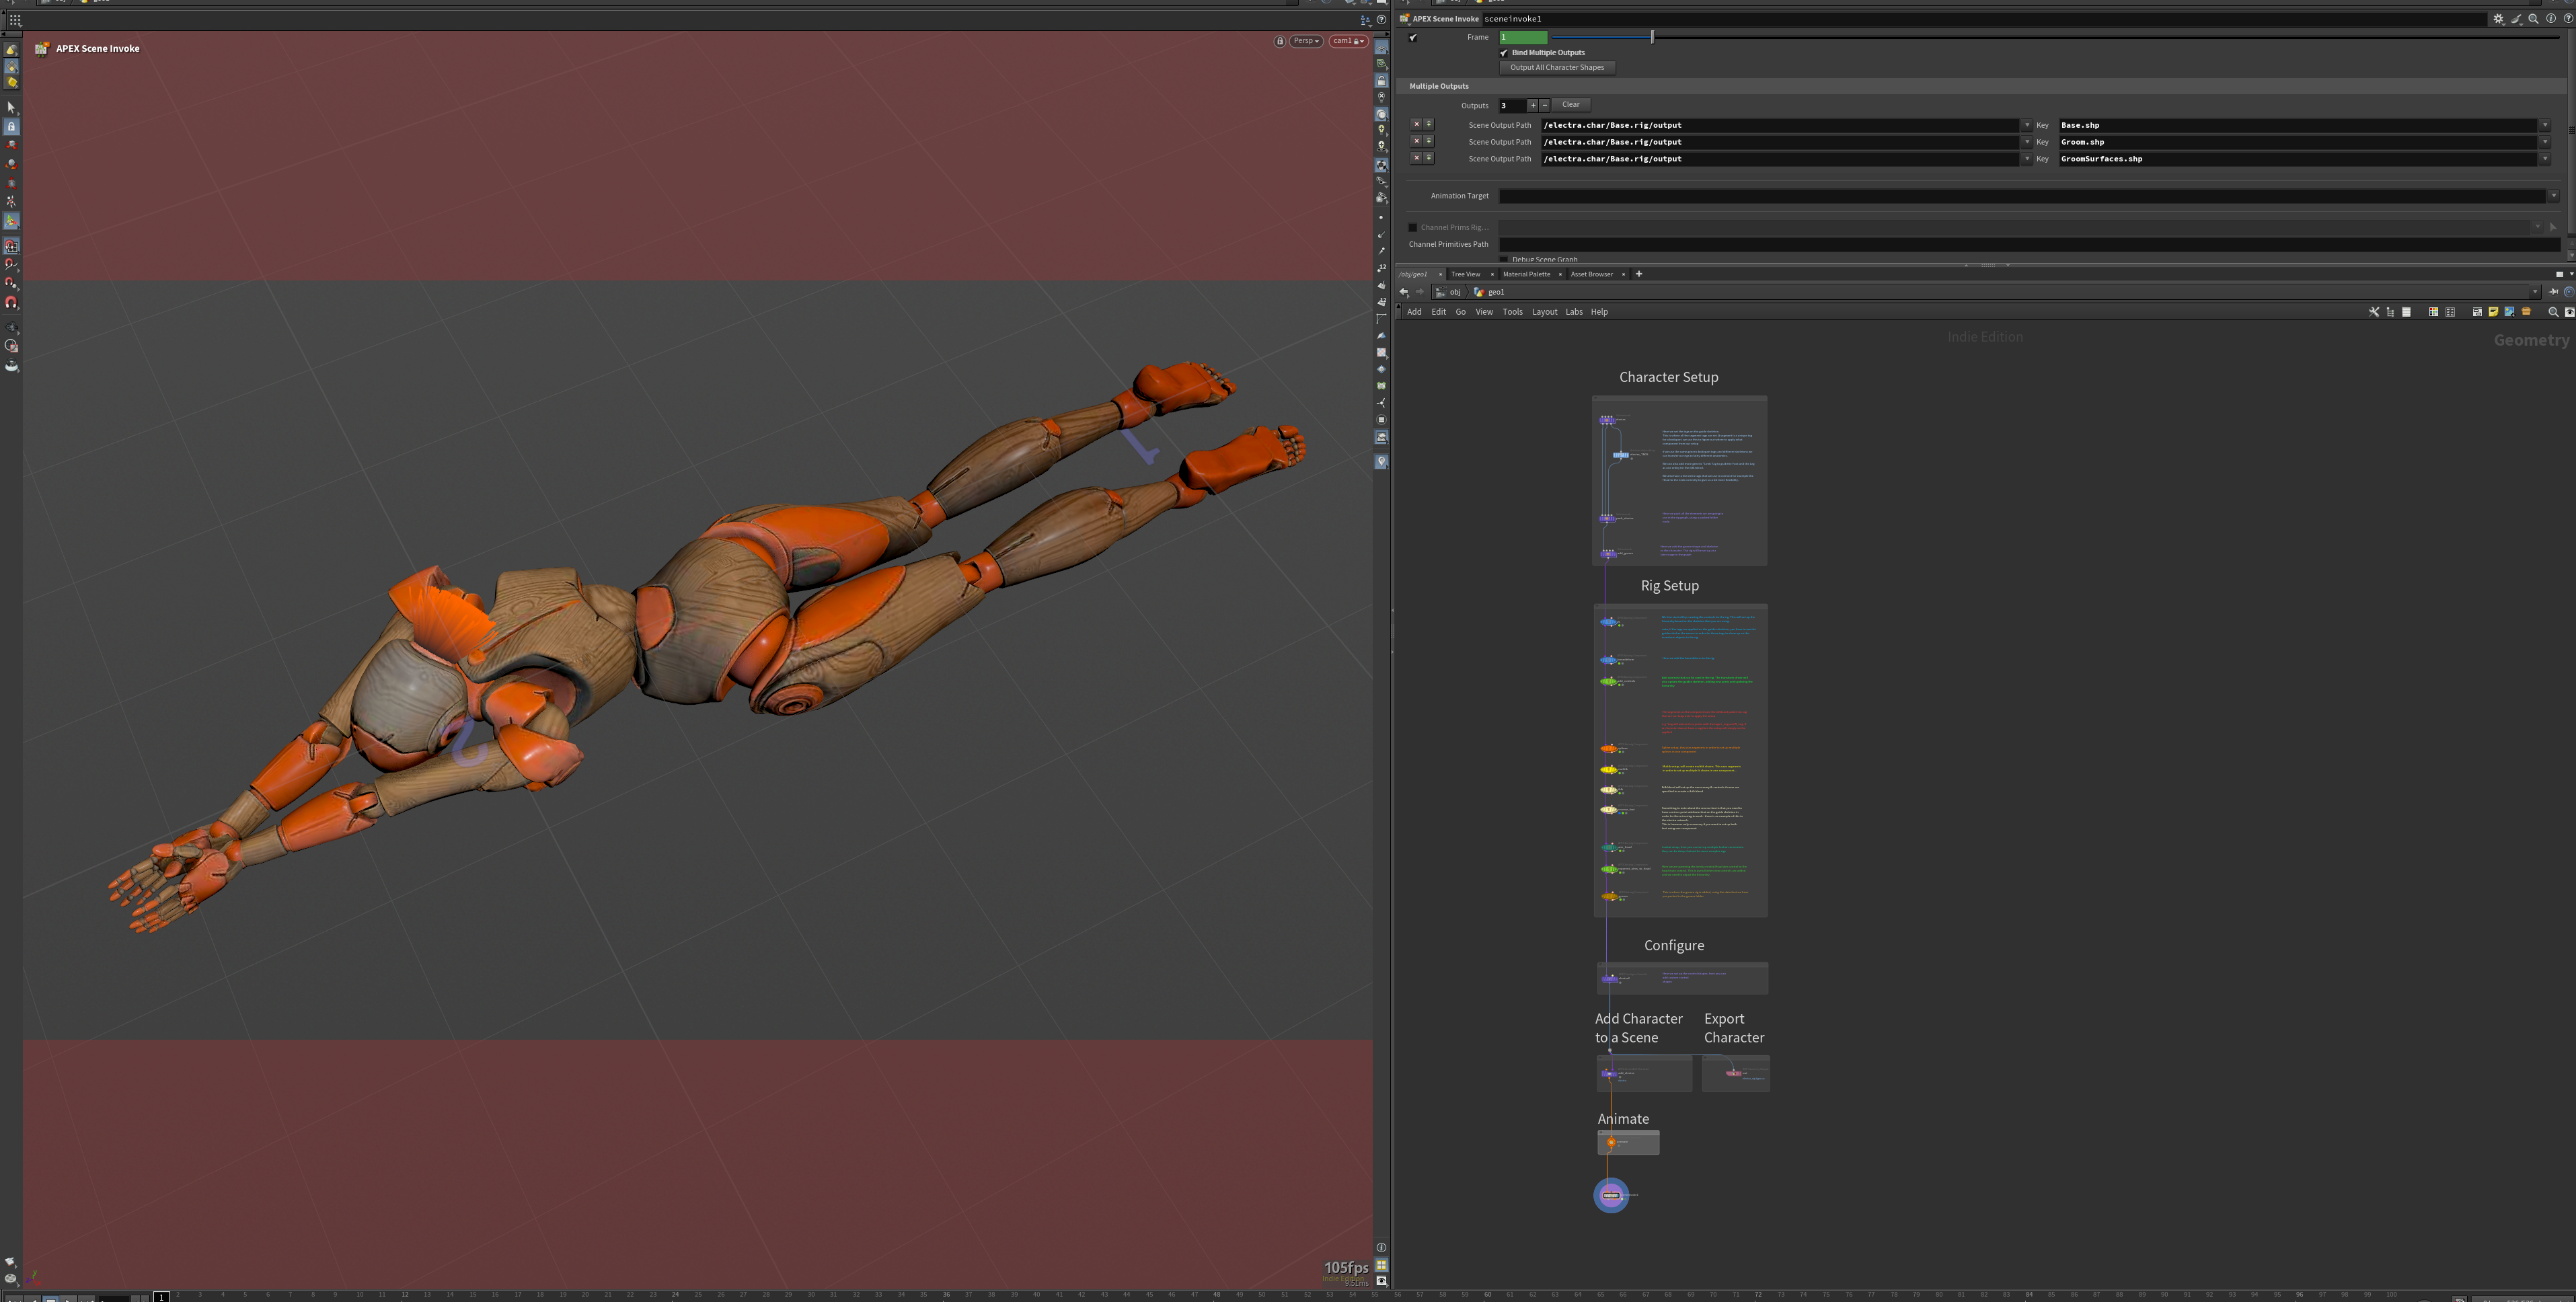Switch to the Tree View tab
Viewport: 2576px width, 1302px height.
[1465, 274]
